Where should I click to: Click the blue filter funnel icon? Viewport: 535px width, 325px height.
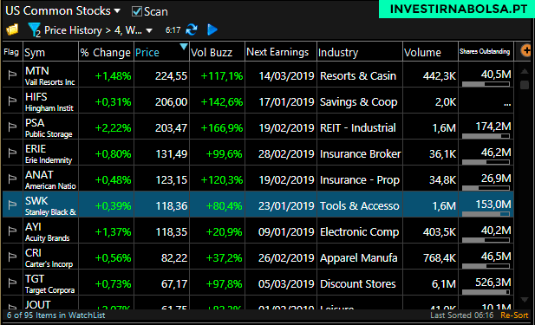point(34,30)
